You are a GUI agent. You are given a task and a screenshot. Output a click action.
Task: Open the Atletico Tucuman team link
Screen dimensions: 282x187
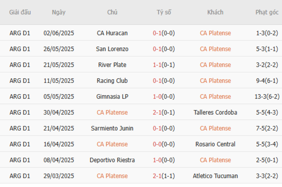215,176
